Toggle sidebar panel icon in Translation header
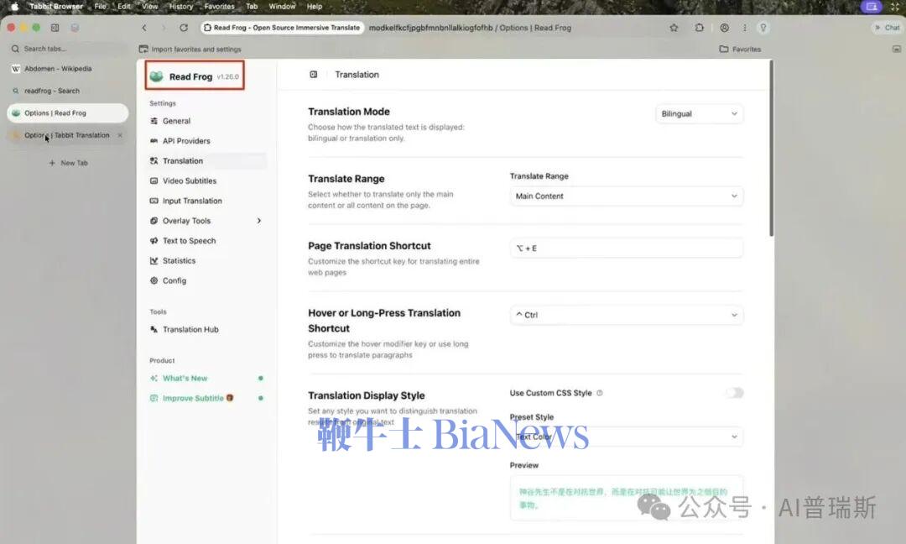 (x=314, y=75)
